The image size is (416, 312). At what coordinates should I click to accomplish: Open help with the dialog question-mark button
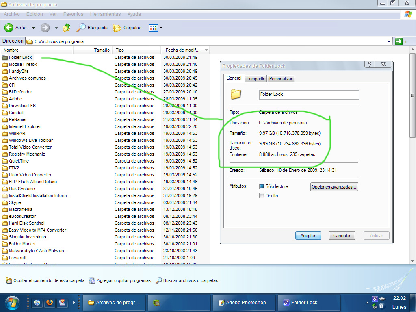click(x=370, y=65)
